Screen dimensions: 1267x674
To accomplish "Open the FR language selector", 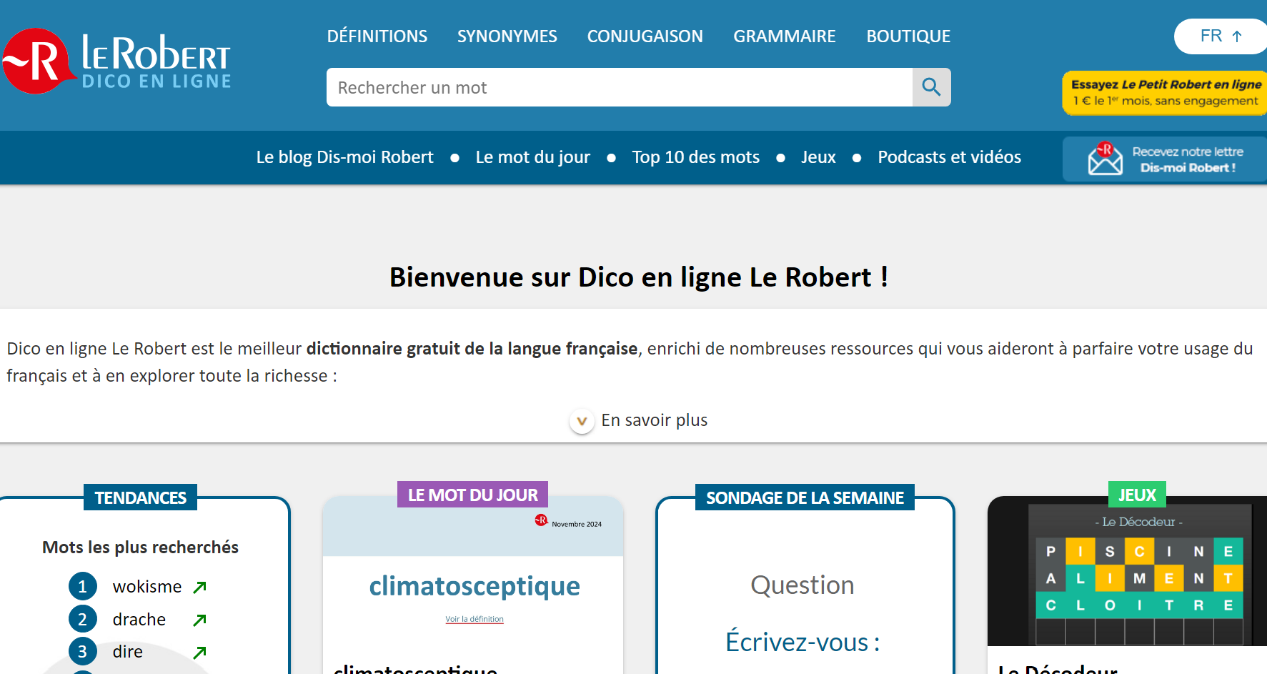I will pyautogui.click(x=1221, y=36).
